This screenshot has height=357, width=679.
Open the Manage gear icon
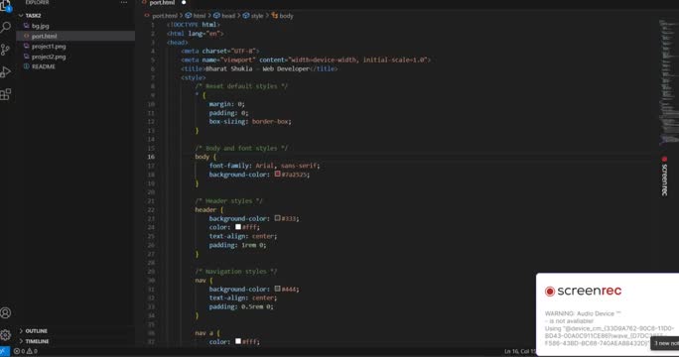[6, 334]
